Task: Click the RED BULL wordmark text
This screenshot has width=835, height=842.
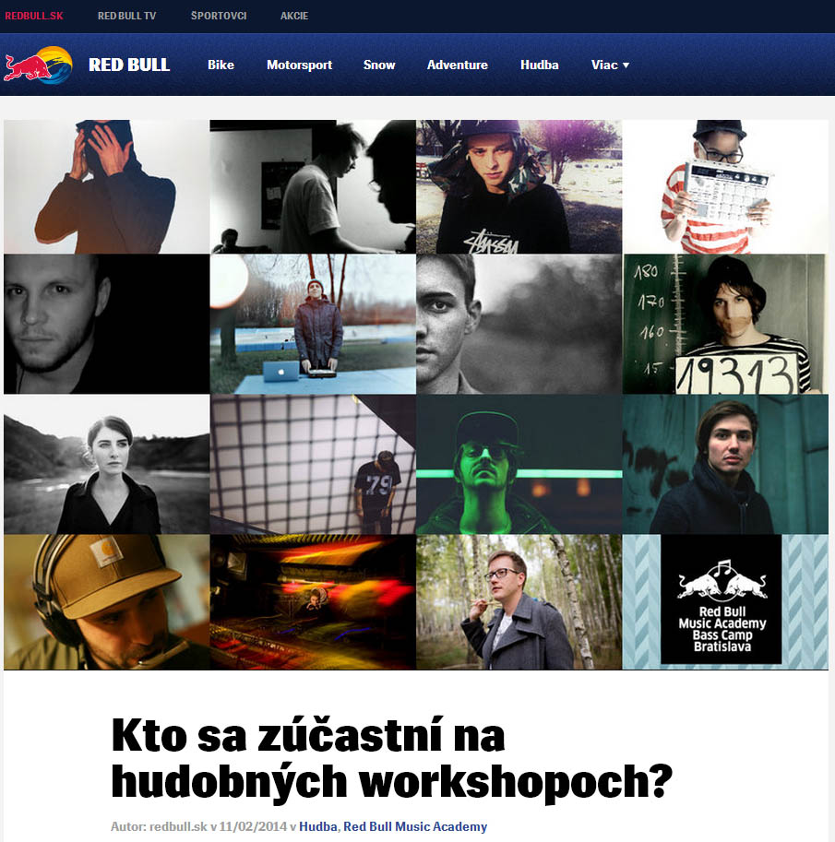Action: click(x=129, y=65)
